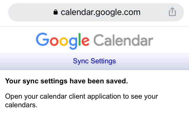
Task: Open the Sync Settings link
Action: pyautogui.click(x=94, y=61)
